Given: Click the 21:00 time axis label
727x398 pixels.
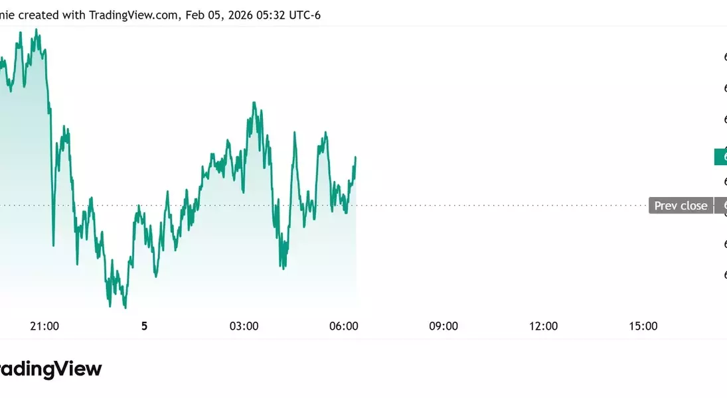Looking at the screenshot, I should coord(44,326).
